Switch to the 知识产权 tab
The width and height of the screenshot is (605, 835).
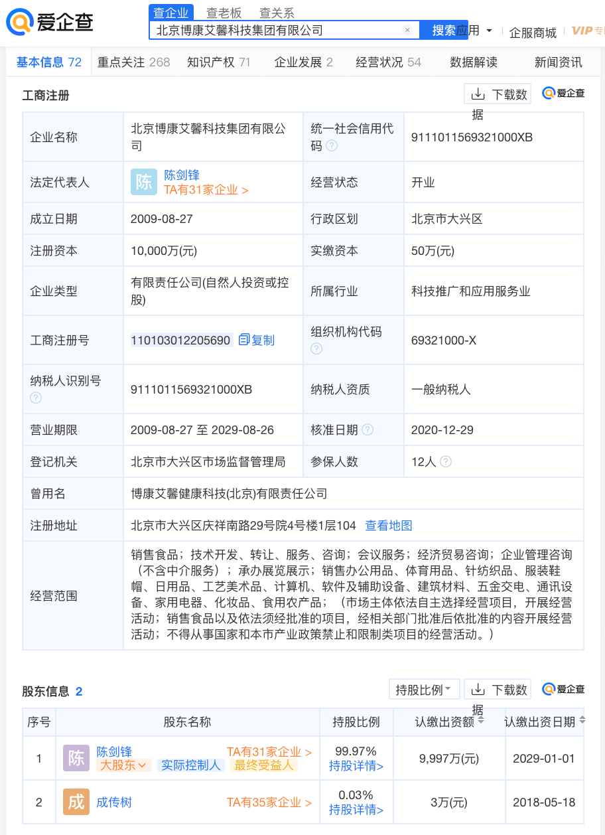click(219, 62)
